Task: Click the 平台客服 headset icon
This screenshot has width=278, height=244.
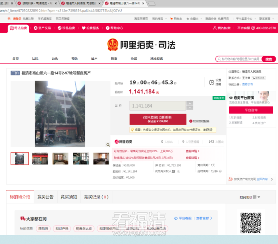Action: 253,28
